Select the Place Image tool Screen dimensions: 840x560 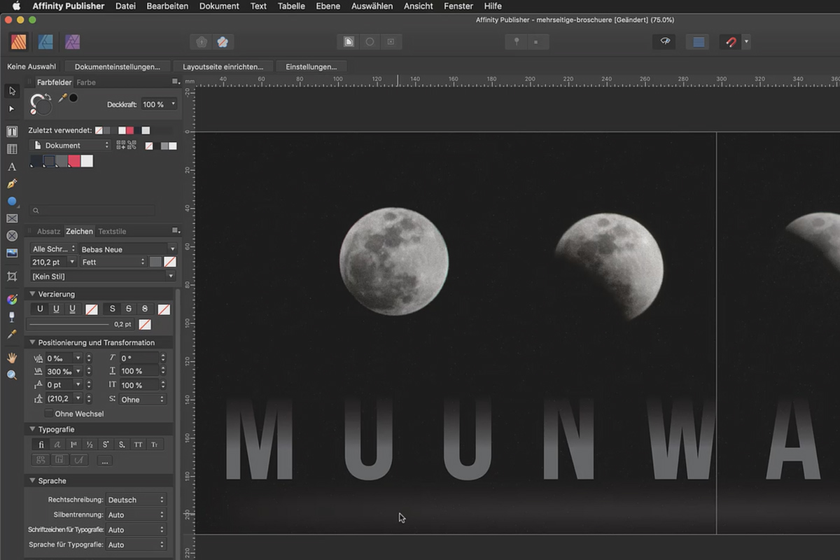click(x=12, y=253)
